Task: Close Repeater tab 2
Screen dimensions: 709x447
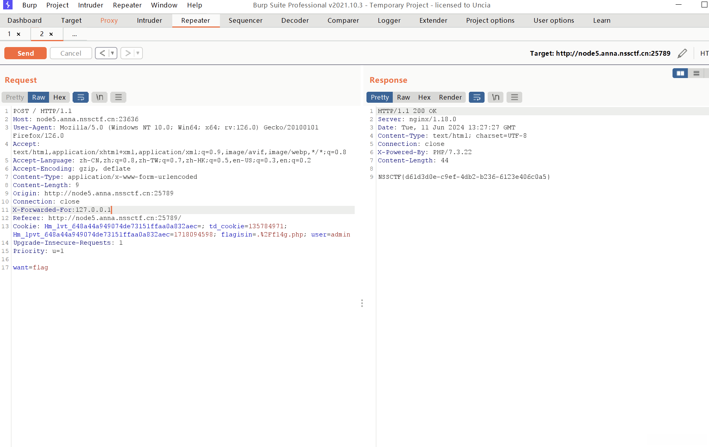Action: [51, 34]
